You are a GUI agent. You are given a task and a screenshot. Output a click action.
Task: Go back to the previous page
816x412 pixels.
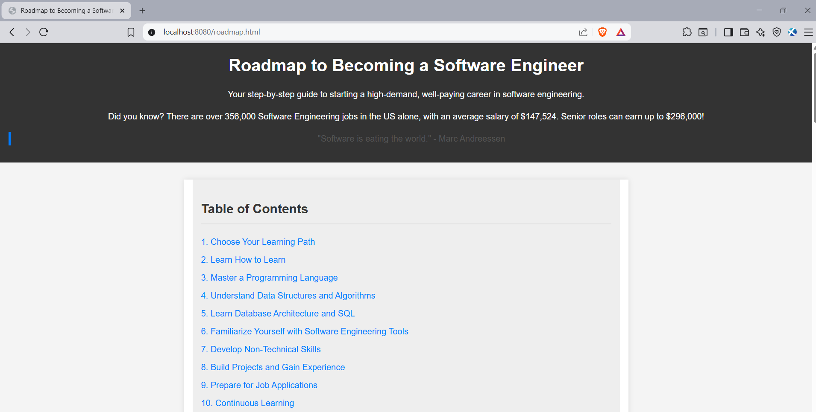[12, 32]
